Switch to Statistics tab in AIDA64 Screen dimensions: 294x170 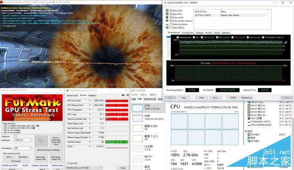(x=226, y=33)
